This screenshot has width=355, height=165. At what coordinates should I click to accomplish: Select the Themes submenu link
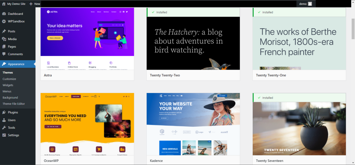(x=8, y=73)
